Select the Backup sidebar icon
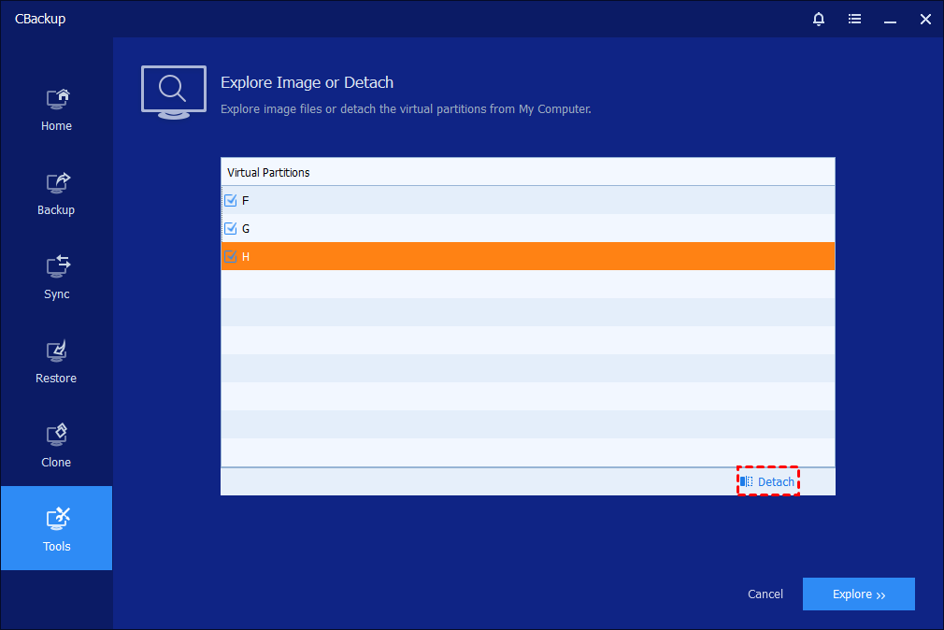 (57, 183)
